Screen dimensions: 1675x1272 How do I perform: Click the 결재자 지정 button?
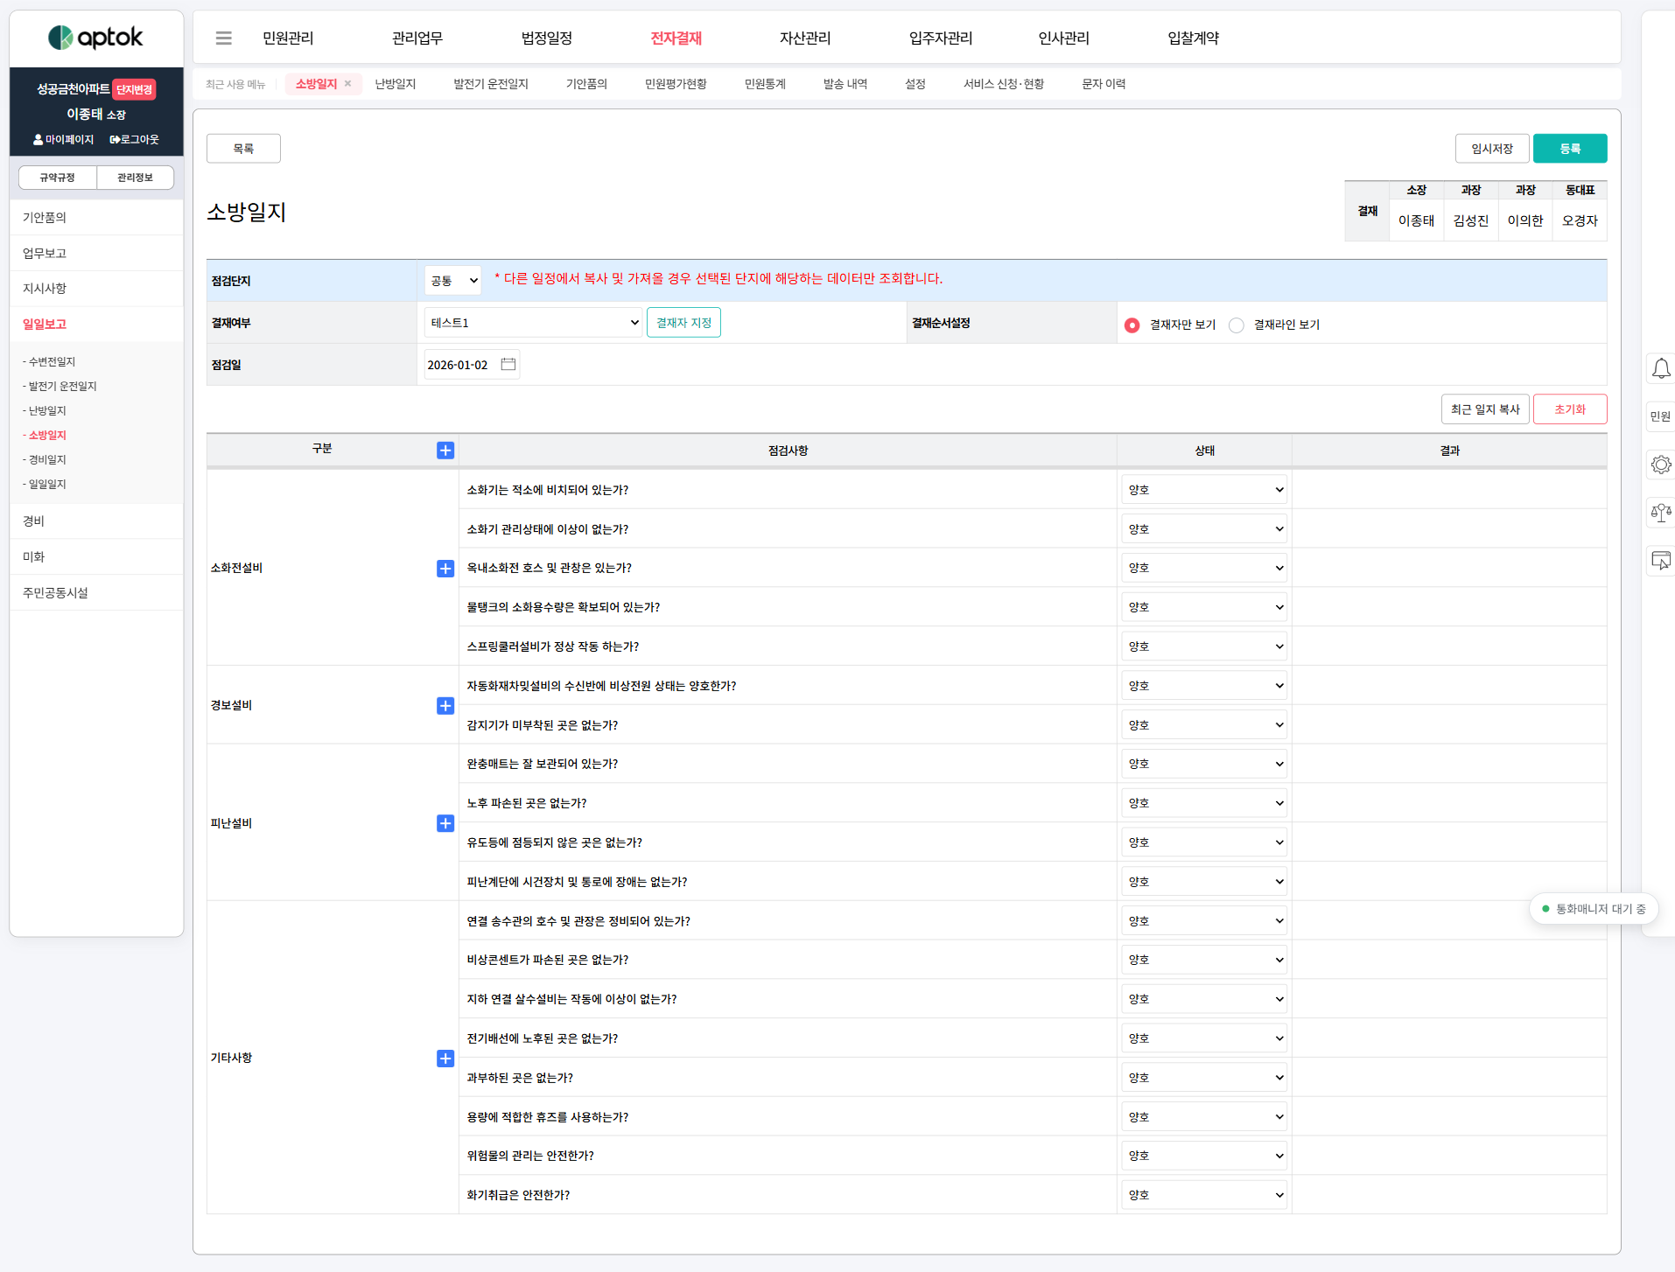click(x=683, y=323)
